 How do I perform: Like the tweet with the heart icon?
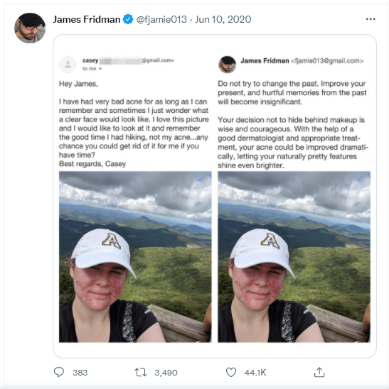tap(231, 373)
